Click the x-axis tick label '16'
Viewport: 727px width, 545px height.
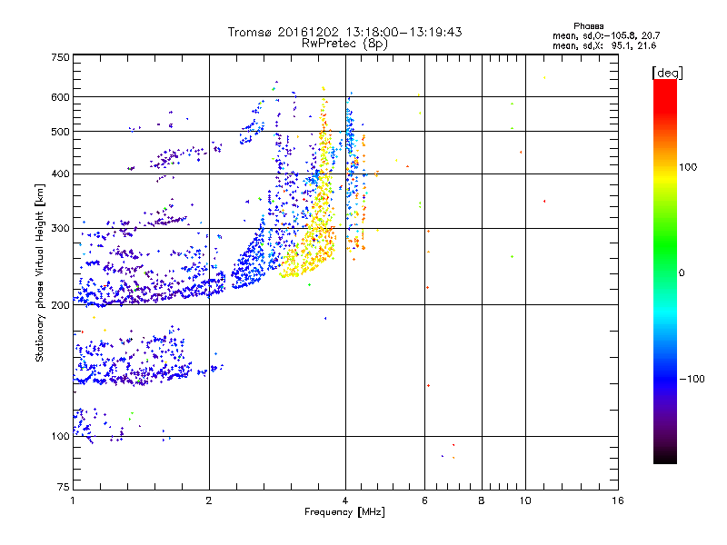(618, 500)
